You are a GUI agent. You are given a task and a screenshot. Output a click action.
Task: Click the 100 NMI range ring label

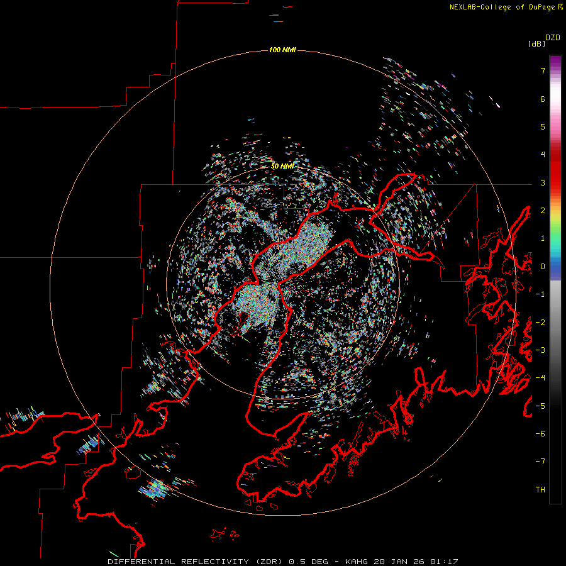[282, 50]
